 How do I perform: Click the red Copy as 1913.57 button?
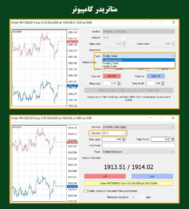click(x=112, y=76)
